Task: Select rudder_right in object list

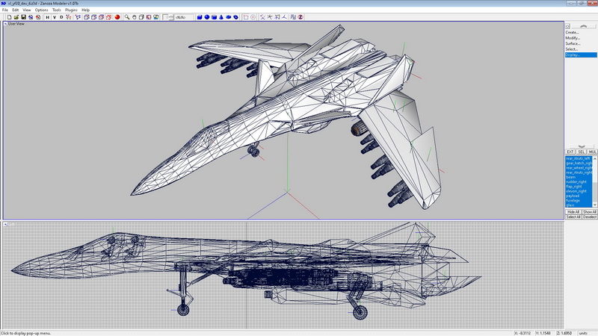Action: [578, 181]
